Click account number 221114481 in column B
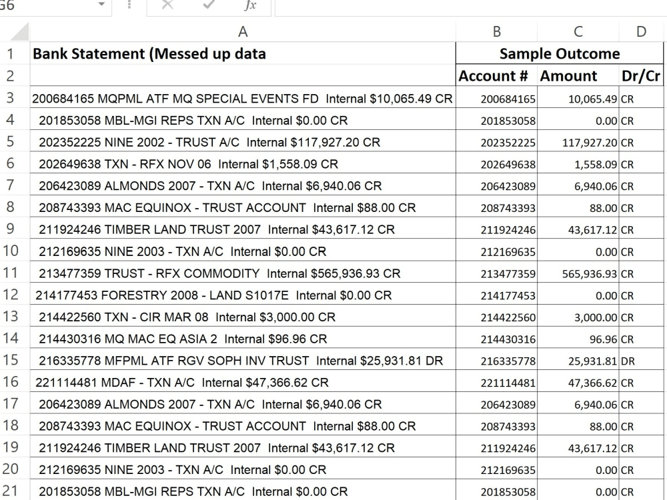 tap(496, 381)
